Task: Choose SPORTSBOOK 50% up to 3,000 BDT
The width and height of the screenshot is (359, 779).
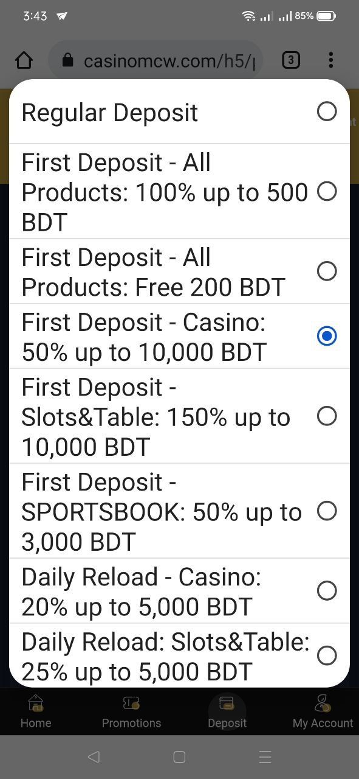Action: pos(327,511)
